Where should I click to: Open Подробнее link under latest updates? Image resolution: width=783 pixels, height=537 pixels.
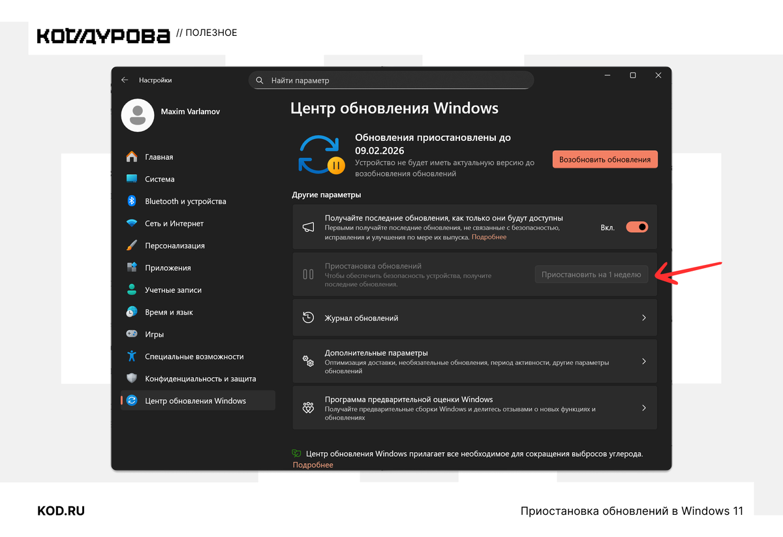click(489, 237)
